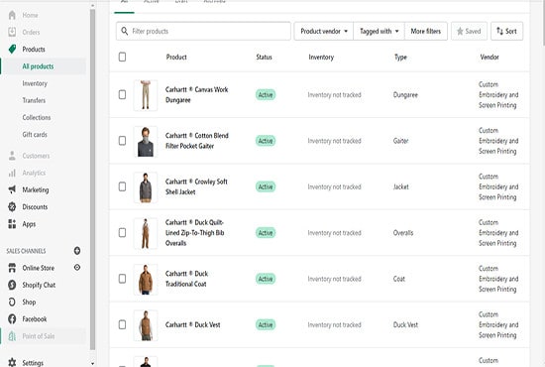This screenshot has height=367, width=545.
Task: Check the Duck Quilt-Lined Bib Overalls row
Action: 122,232
